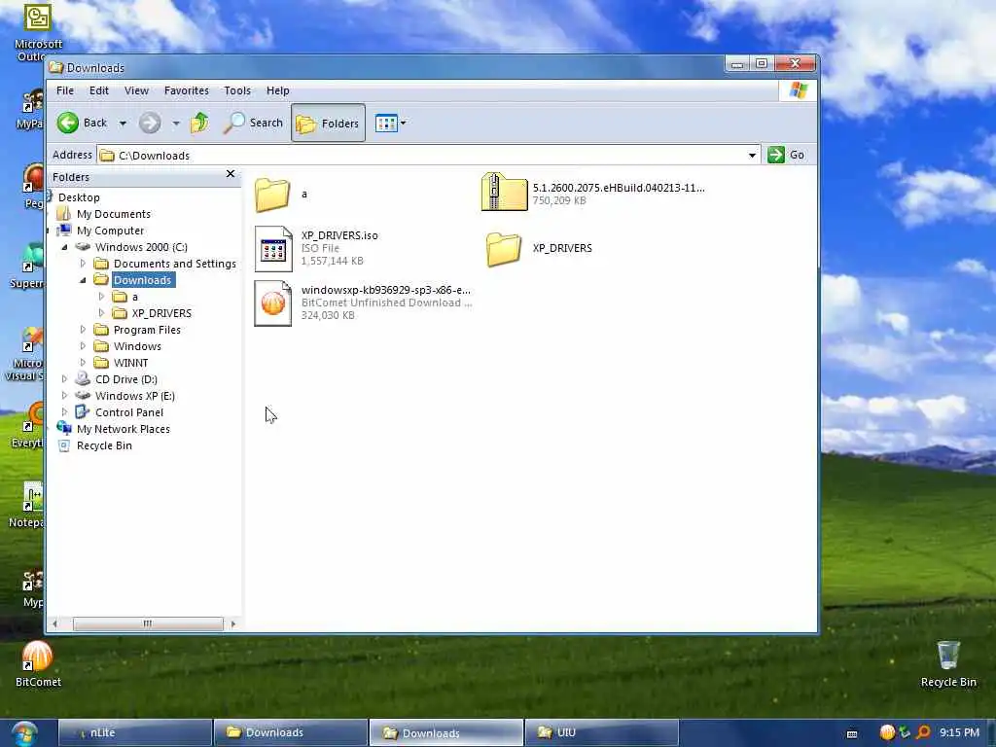Collapse the Windows 2000 (C:) drive node
This screenshot has height=747, width=996.
point(65,247)
